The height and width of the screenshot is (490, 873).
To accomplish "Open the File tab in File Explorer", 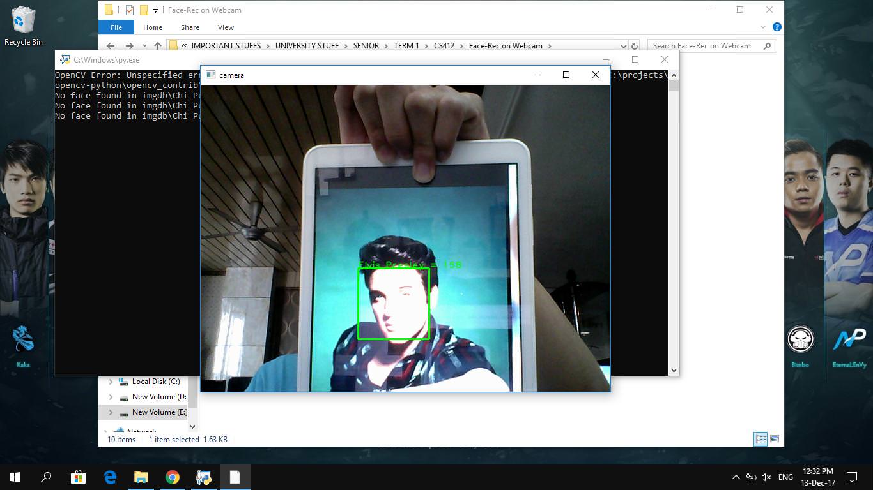I will [116, 27].
